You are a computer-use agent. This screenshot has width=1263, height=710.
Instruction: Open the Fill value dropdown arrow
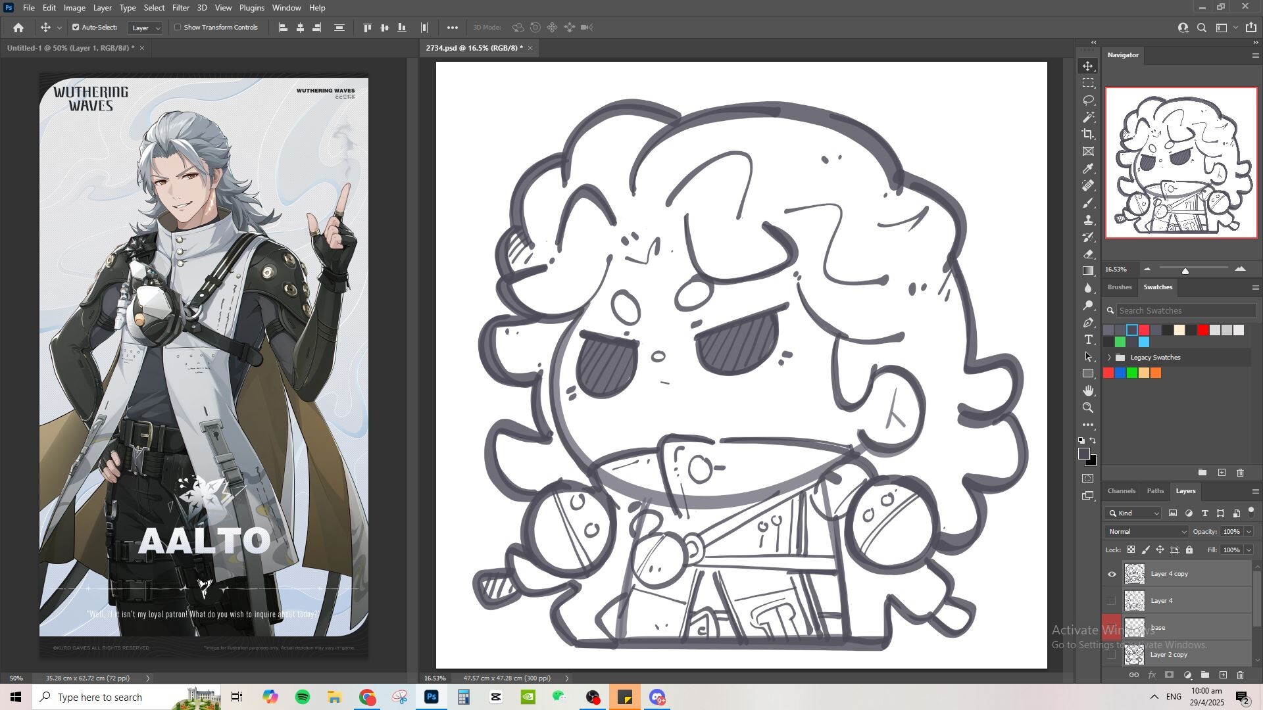click(1249, 550)
